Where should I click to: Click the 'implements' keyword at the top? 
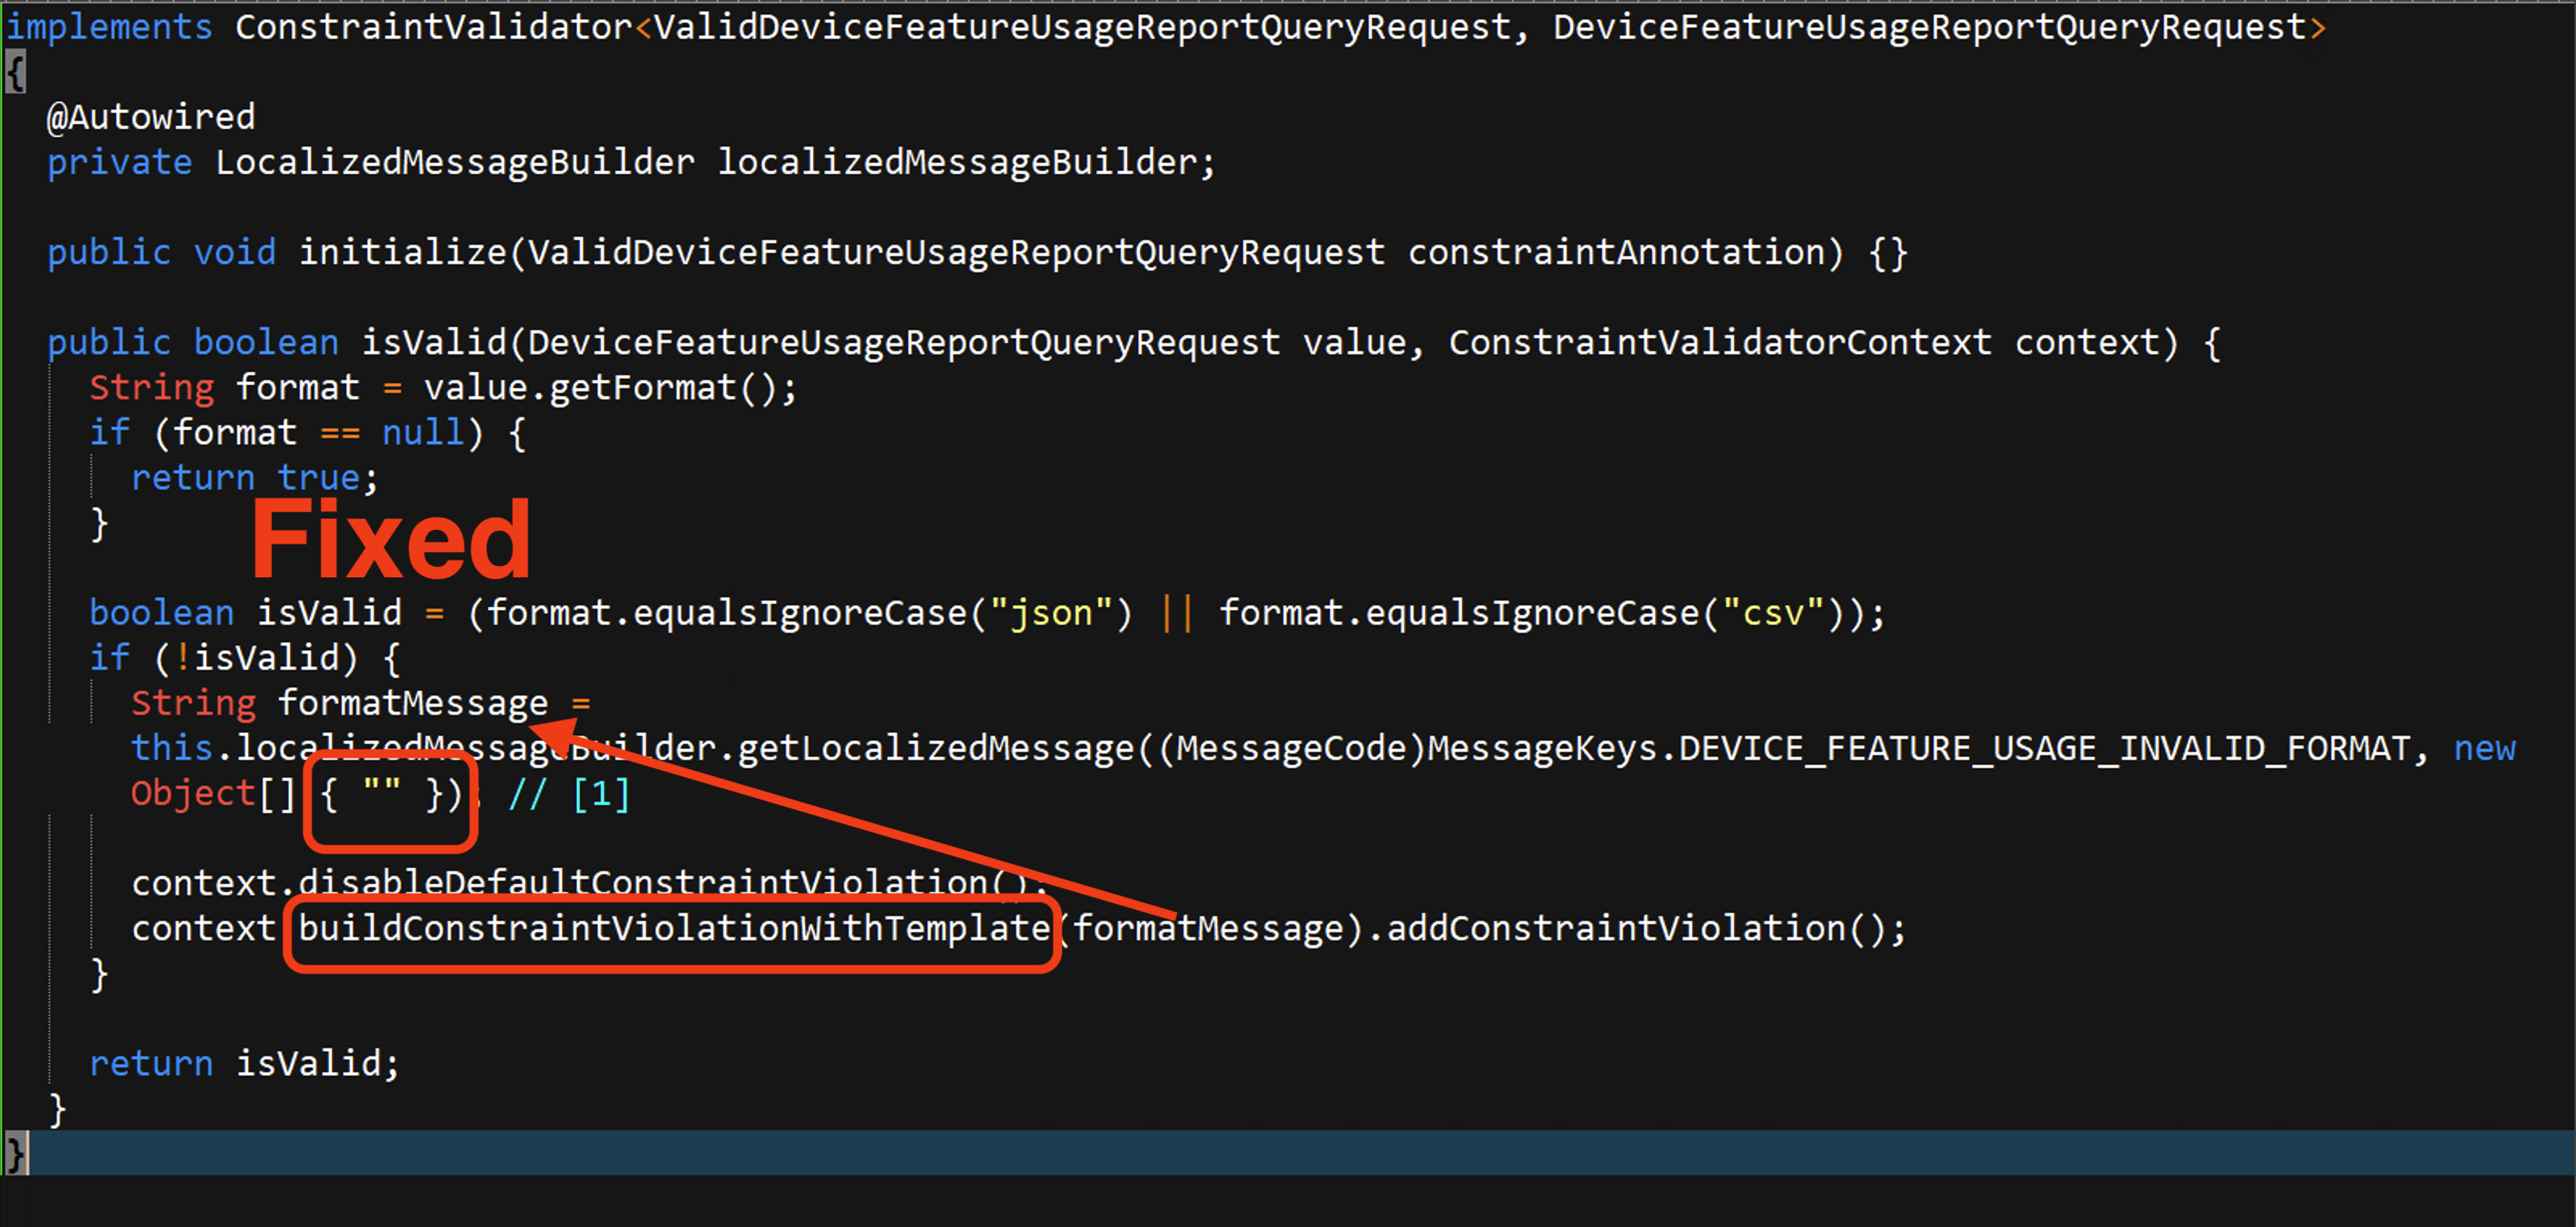[109, 28]
